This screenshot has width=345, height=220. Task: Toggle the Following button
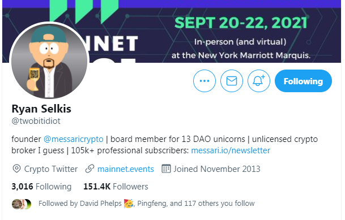(303, 81)
